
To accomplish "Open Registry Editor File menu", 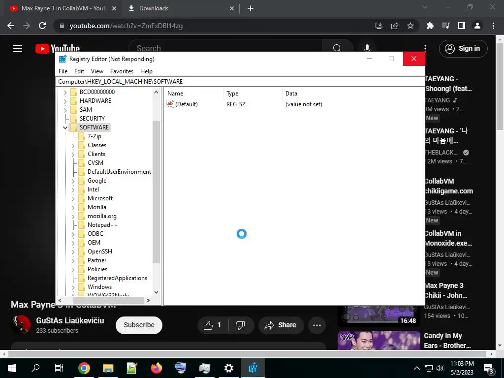I will 63,71.
